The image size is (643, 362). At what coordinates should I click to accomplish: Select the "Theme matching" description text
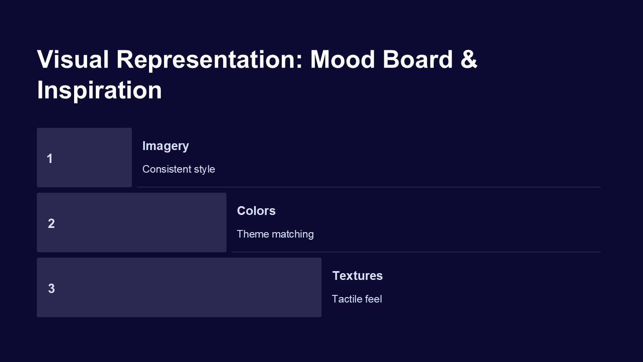pyautogui.click(x=275, y=234)
